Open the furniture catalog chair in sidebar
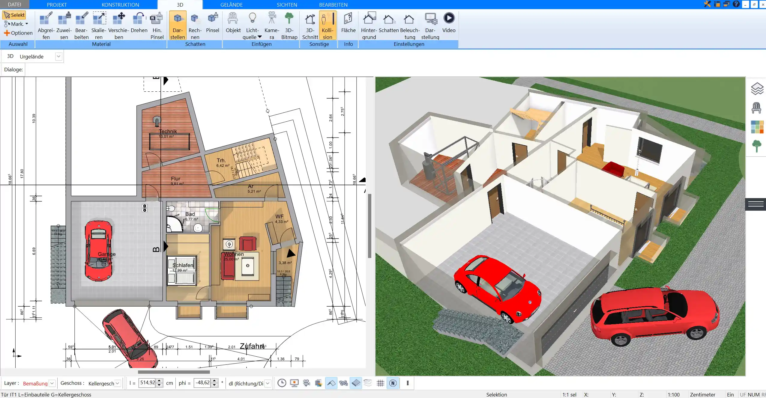Image resolution: width=766 pixels, height=398 pixels. pos(756,108)
